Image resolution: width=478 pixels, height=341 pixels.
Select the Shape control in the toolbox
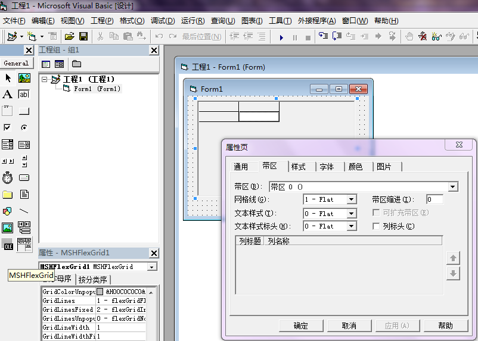[7, 211]
